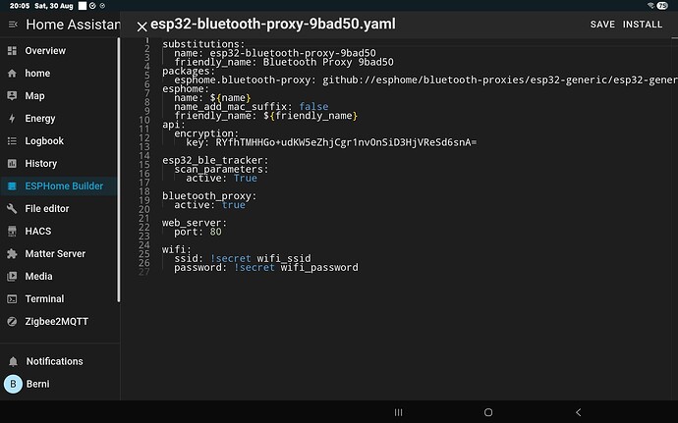Image resolution: width=678 pixels, height=423 pixels.
Task: Click the 'packages:' line in editor
Action: 188,71
